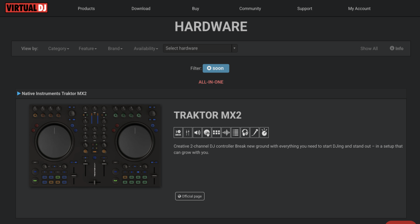Open the Download menu
420x224 pixels.
pyautogui.click(x=141, y=8)
